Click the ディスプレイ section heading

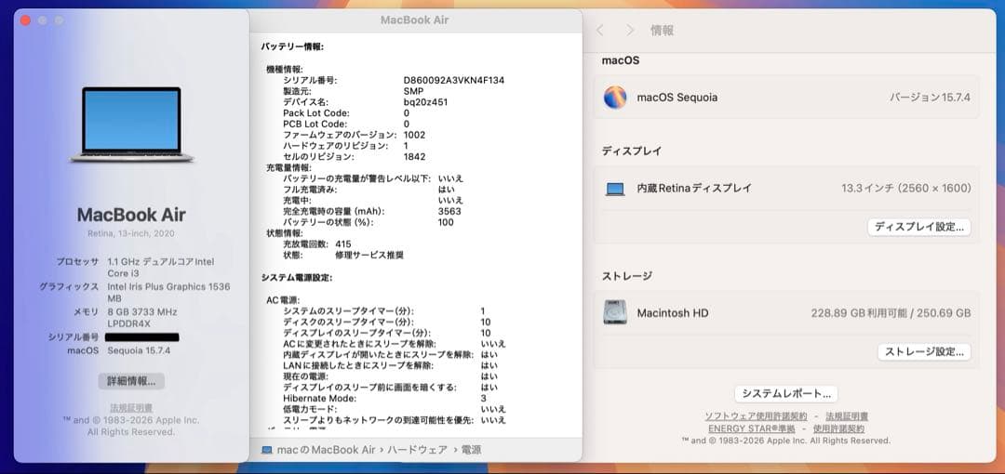[631, 151]
